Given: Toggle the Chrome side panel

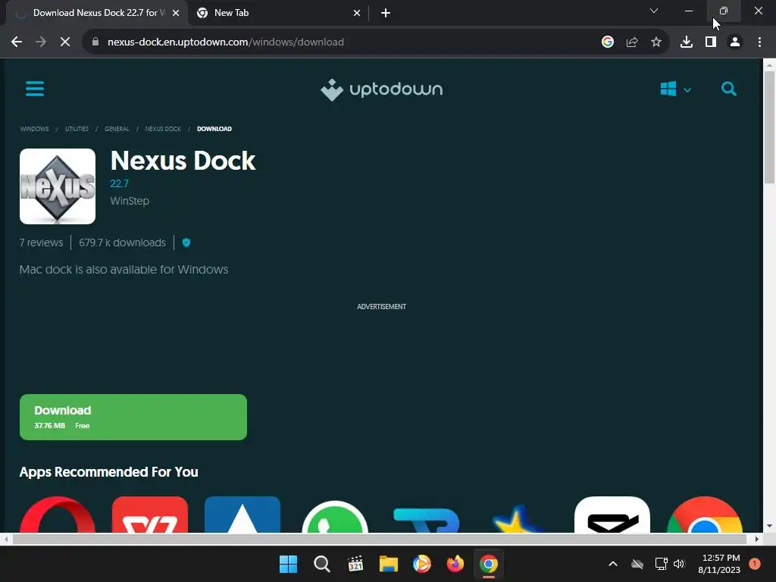Looking at the screenshot, I should pyautogui.click(x=711, y=42).
